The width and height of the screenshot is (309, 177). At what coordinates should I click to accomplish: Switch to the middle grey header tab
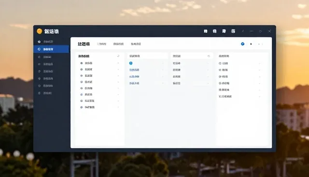coord(118,44)
